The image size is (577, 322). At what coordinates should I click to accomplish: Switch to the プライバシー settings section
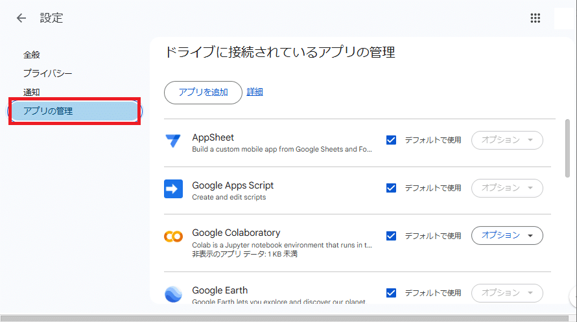(48, 73)
